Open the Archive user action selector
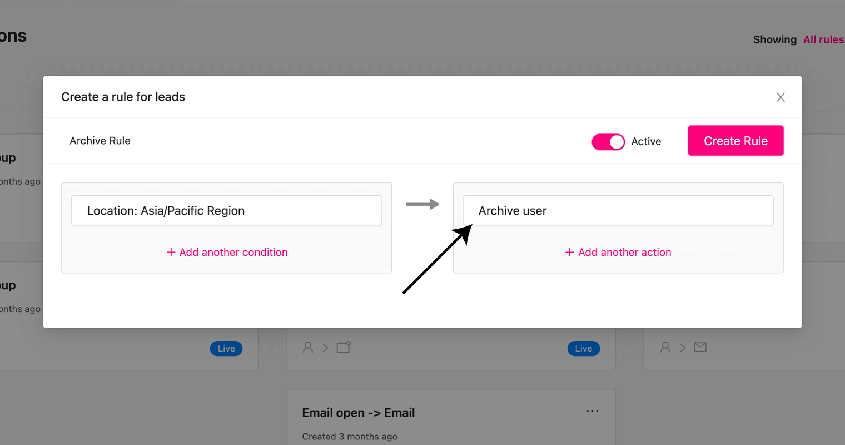Screen dimensions: 845x445 618,210
